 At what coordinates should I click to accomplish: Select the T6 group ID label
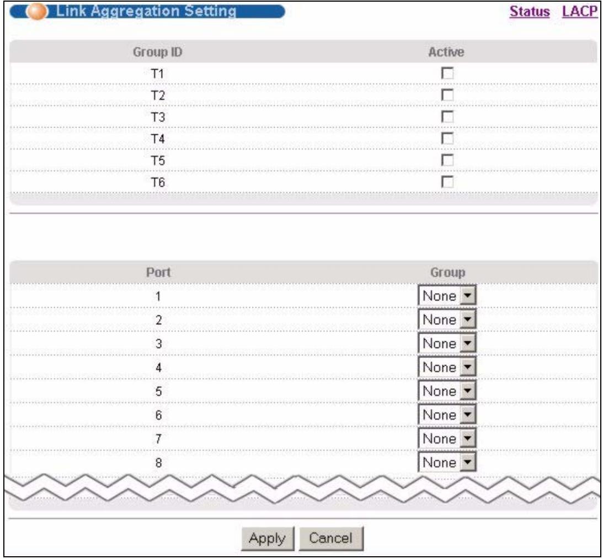(157, 182)
